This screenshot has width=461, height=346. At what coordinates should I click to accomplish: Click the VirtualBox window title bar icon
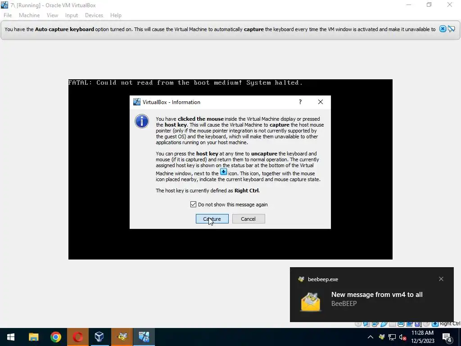(x=5, y=5)
